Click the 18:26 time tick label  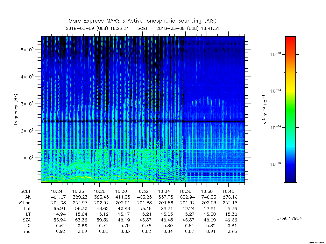pyautogui.click(x=78, y=191)
